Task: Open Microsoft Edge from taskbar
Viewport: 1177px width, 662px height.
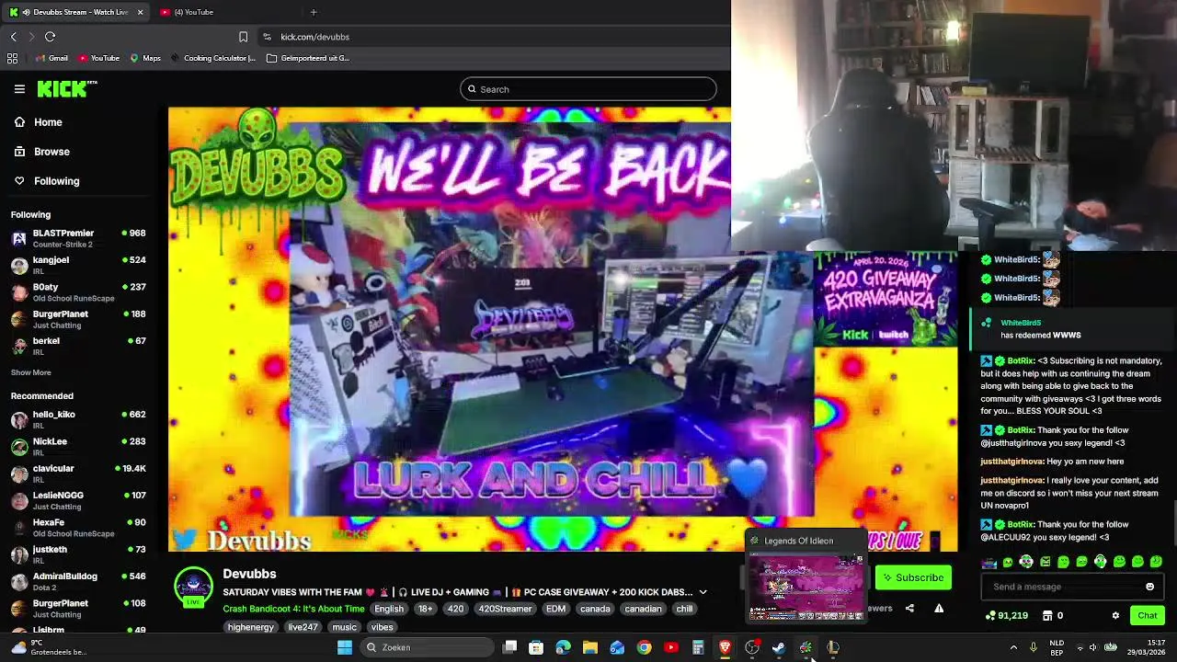Action: coord(563,647)
